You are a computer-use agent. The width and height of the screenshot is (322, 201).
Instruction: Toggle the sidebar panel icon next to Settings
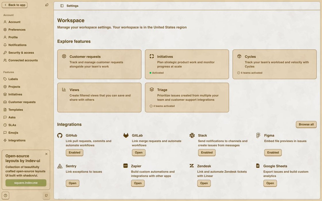[62, 6]
